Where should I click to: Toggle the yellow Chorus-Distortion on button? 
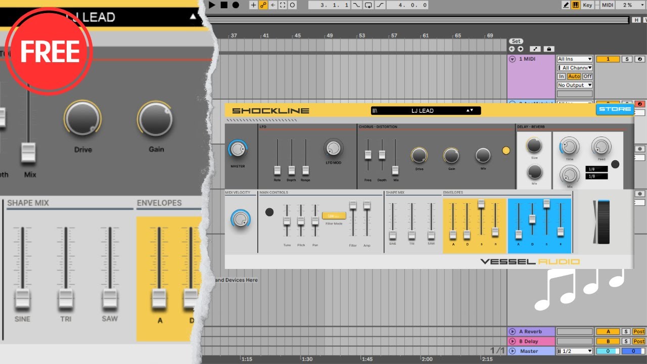[x=506, y=150]
